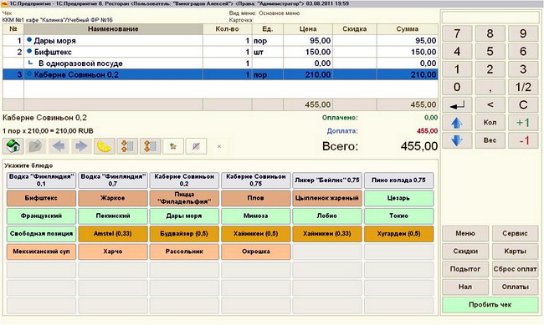Click the blue down arrow on keypad
Screen dimensions: 544x325
pos(457,140)
